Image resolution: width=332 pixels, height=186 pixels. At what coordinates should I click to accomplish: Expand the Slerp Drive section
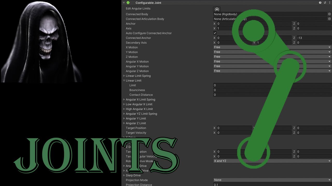coord(124,175)
